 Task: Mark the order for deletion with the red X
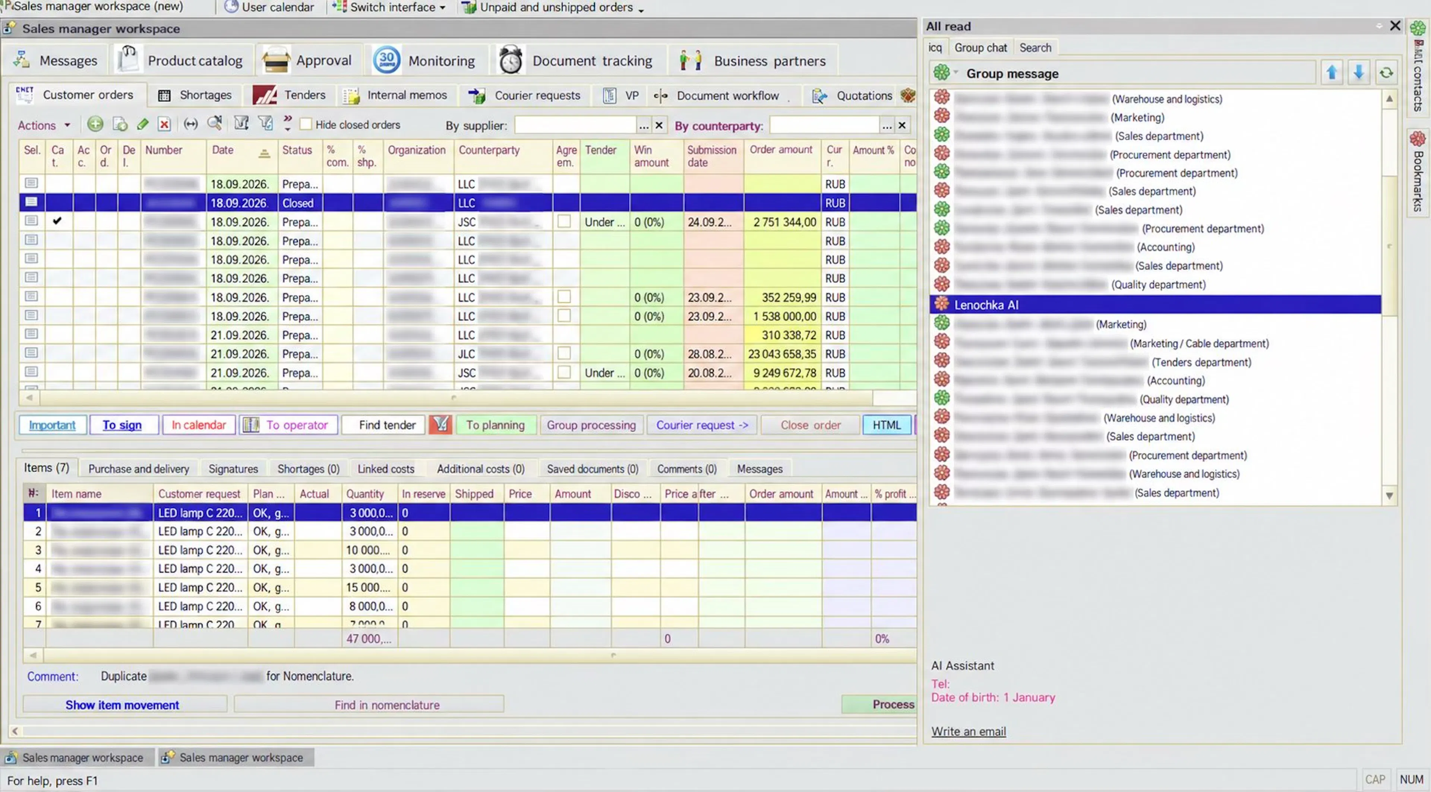164,124
